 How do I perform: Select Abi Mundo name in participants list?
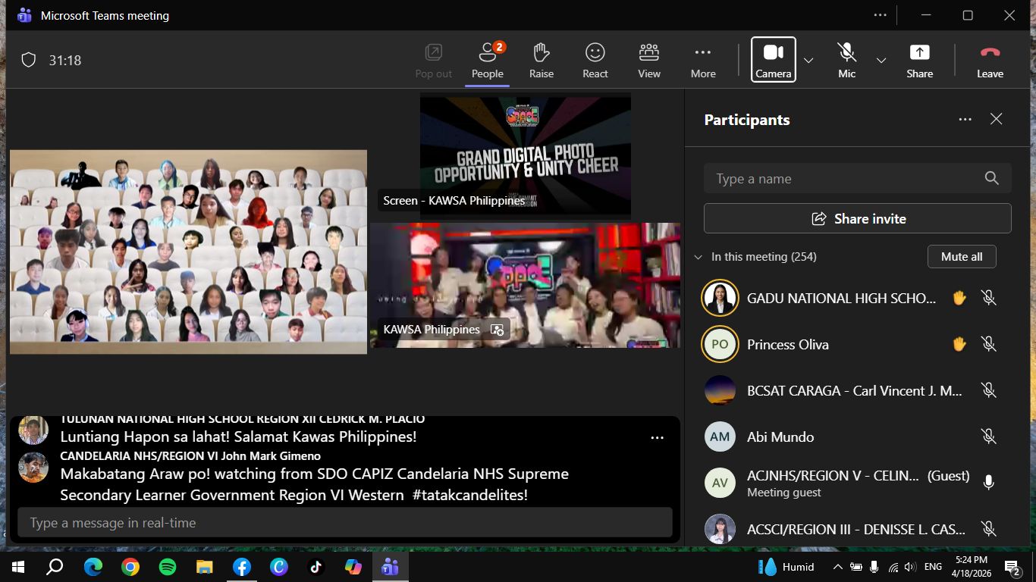[780, 436]
